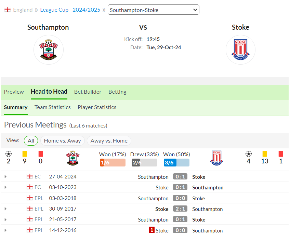This screenshot has height=241, width=290.
Task: Switch to the Bet Builder tab
Action: tap(88, 92)
